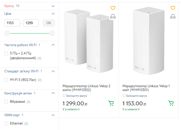
Task: Add Linksys Velop 2 unit to wishlist
Action: 113,8
